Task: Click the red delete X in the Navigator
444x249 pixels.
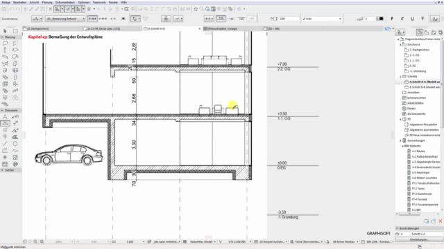Action: point(441,221)
